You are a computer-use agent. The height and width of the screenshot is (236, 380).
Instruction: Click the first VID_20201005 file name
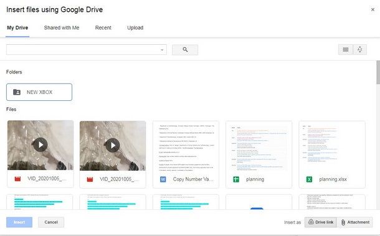pyautogui.click(x=47, y=179)
